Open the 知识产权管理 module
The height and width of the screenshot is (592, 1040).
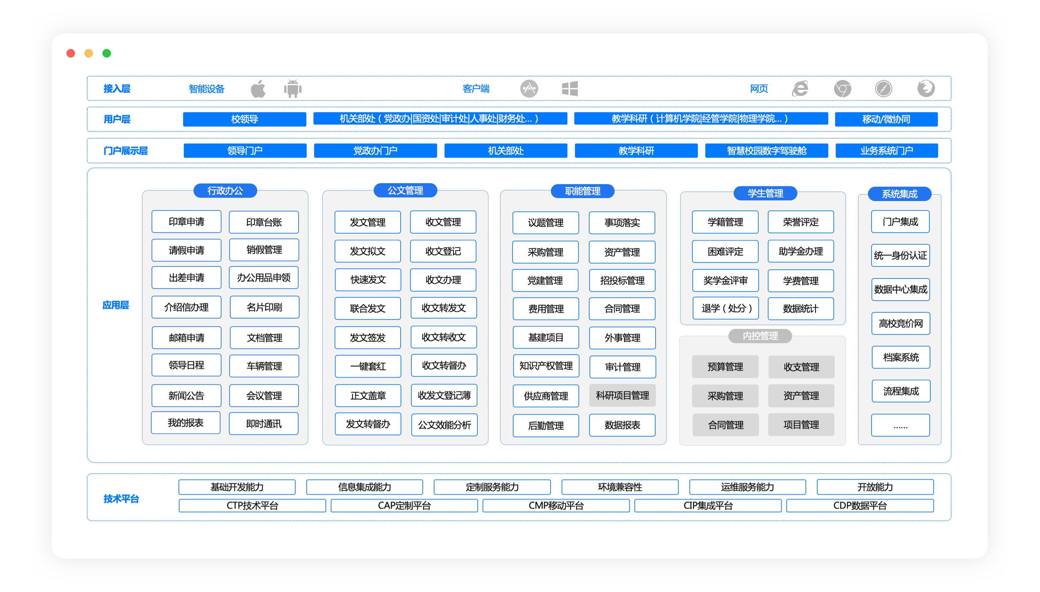coord(546,366)
